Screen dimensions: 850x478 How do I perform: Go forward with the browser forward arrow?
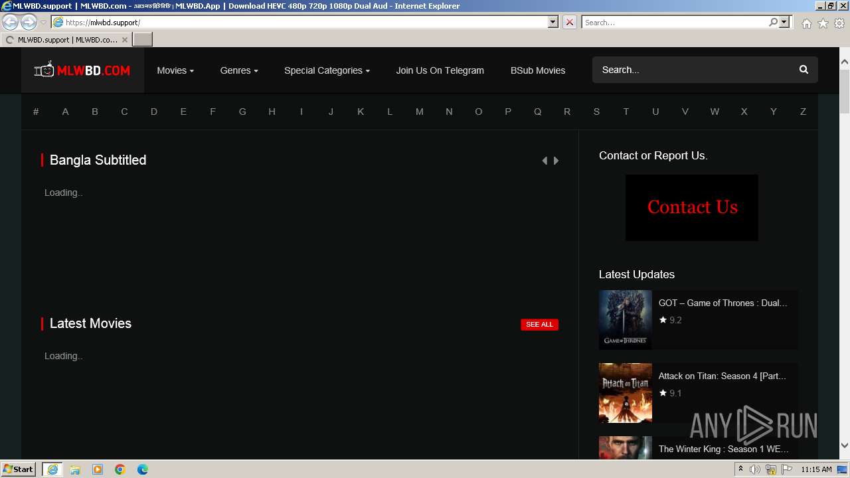coord(29,22)
